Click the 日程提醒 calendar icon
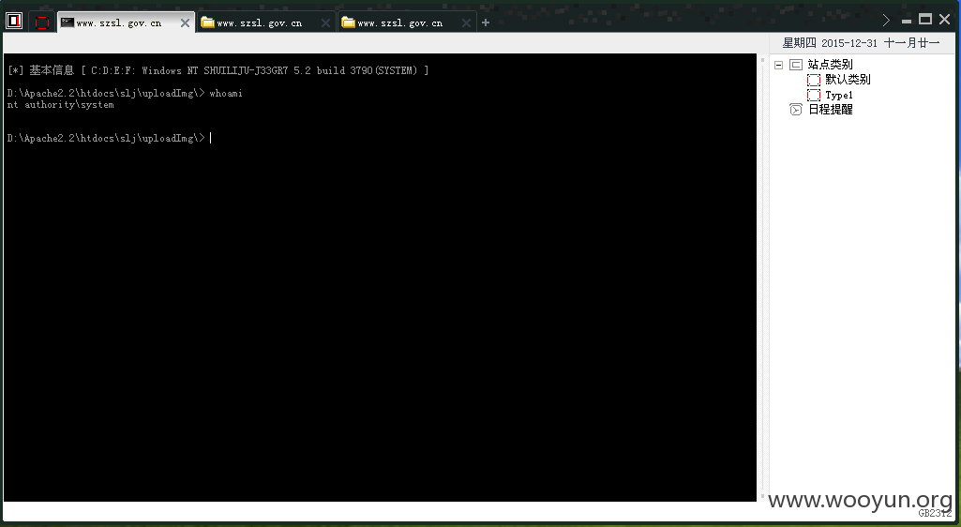 click(x=796, y=110)
